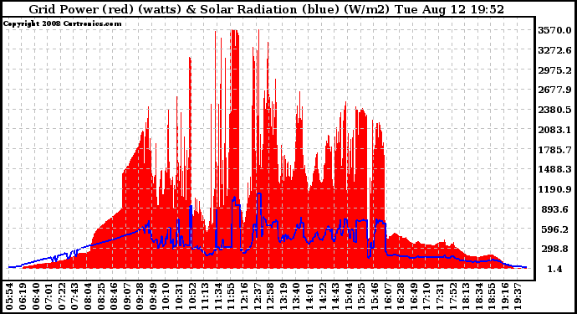This screenshot has height=314, width=577.
Task: Select the y-axis value 1488.3
Action: pyautogui.click(x=554, y=169)
